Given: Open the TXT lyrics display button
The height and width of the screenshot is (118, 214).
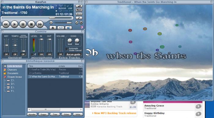Looking at the screenshot, I should pyautogui.click(x=79, y=10).
